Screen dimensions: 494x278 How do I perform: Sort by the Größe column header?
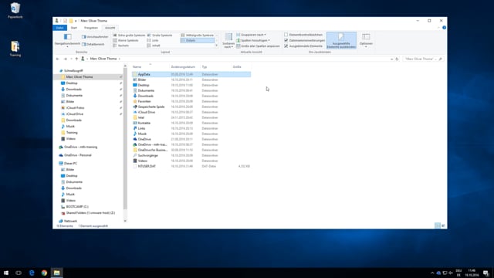(x=242, y=67)
